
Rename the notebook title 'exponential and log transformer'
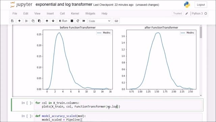point(64,4)
